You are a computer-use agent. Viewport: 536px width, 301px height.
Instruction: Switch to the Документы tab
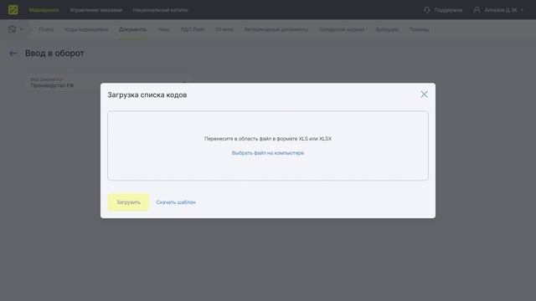[x=133, y=30]
